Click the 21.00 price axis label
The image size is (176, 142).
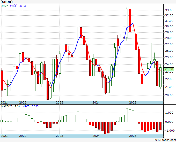(169, 87)
